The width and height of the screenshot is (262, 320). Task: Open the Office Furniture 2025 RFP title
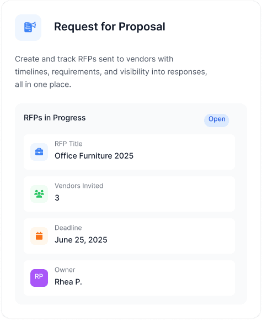(94, 156)
